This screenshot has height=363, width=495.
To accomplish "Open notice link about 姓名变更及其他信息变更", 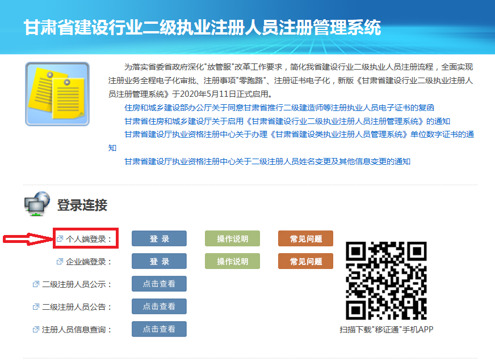I will [267, 161].
